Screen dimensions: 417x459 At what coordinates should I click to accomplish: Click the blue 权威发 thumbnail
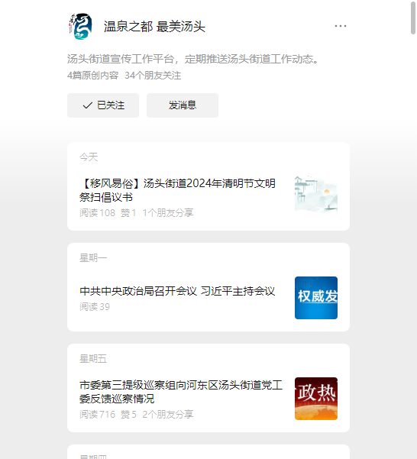[316, 298]
